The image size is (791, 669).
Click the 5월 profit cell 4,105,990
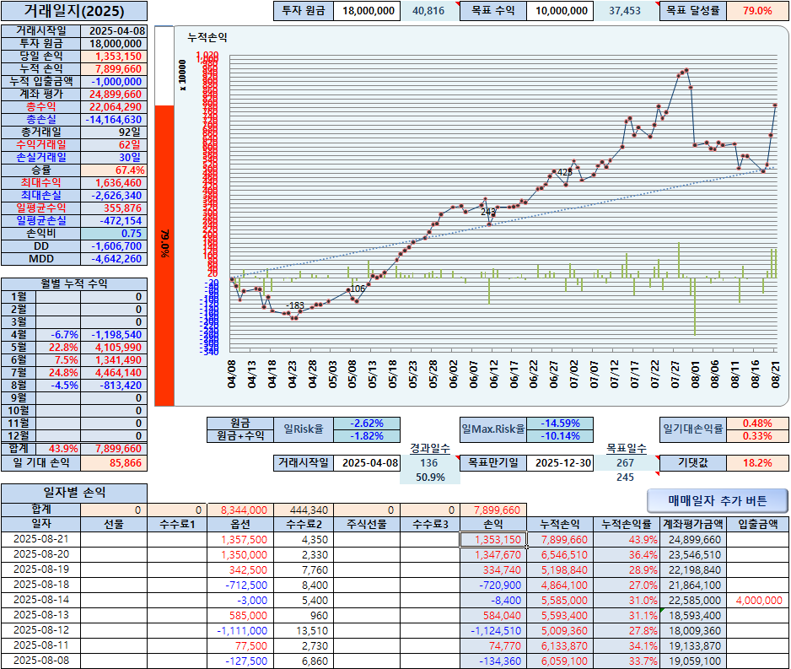tap(114, 347)
